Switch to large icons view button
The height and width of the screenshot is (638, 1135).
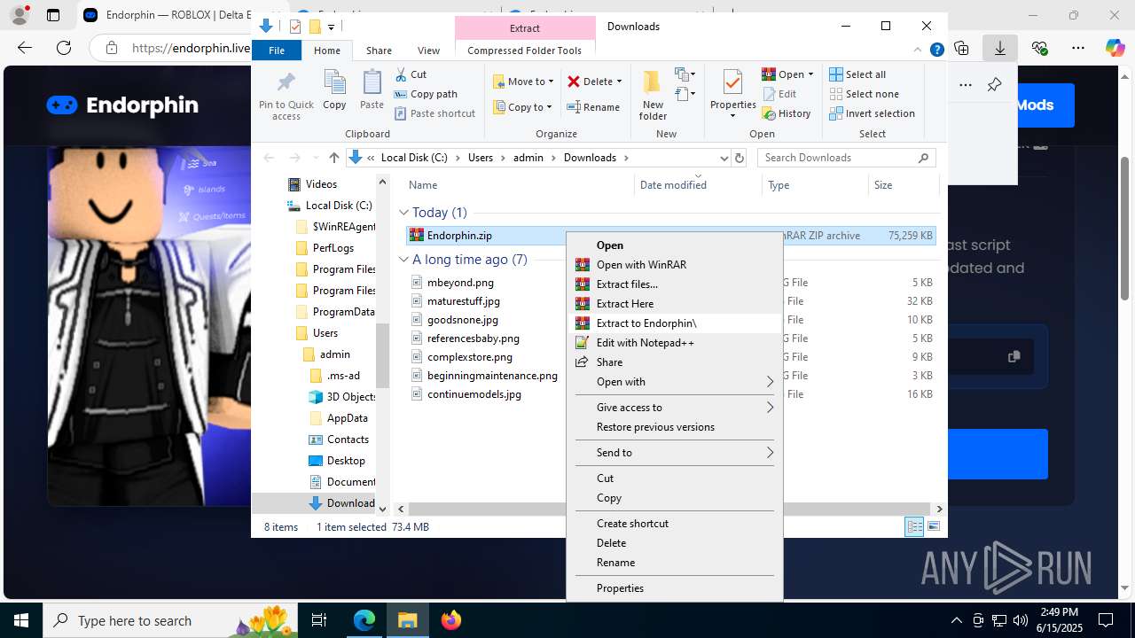[x=934, y=527]
